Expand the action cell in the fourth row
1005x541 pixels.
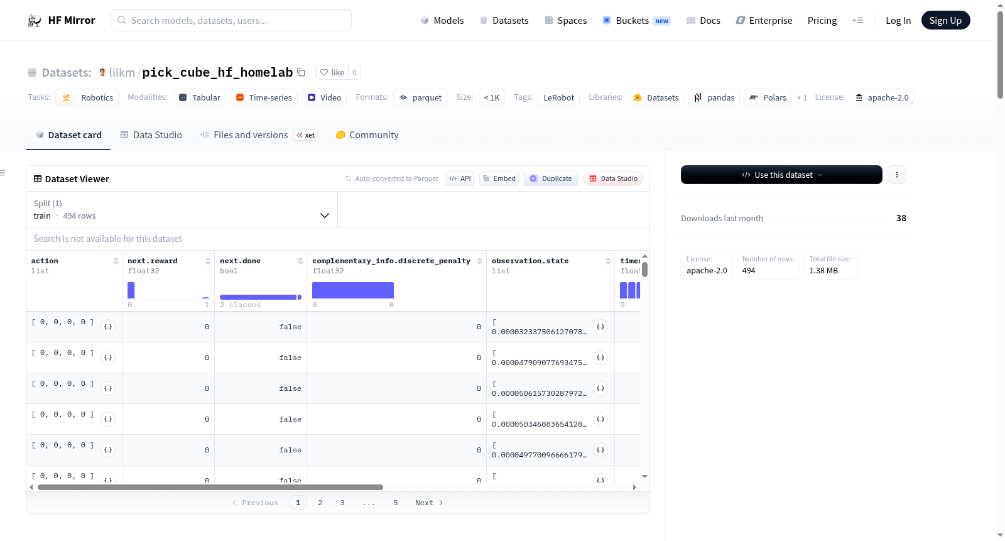click(x=108, y=419)
